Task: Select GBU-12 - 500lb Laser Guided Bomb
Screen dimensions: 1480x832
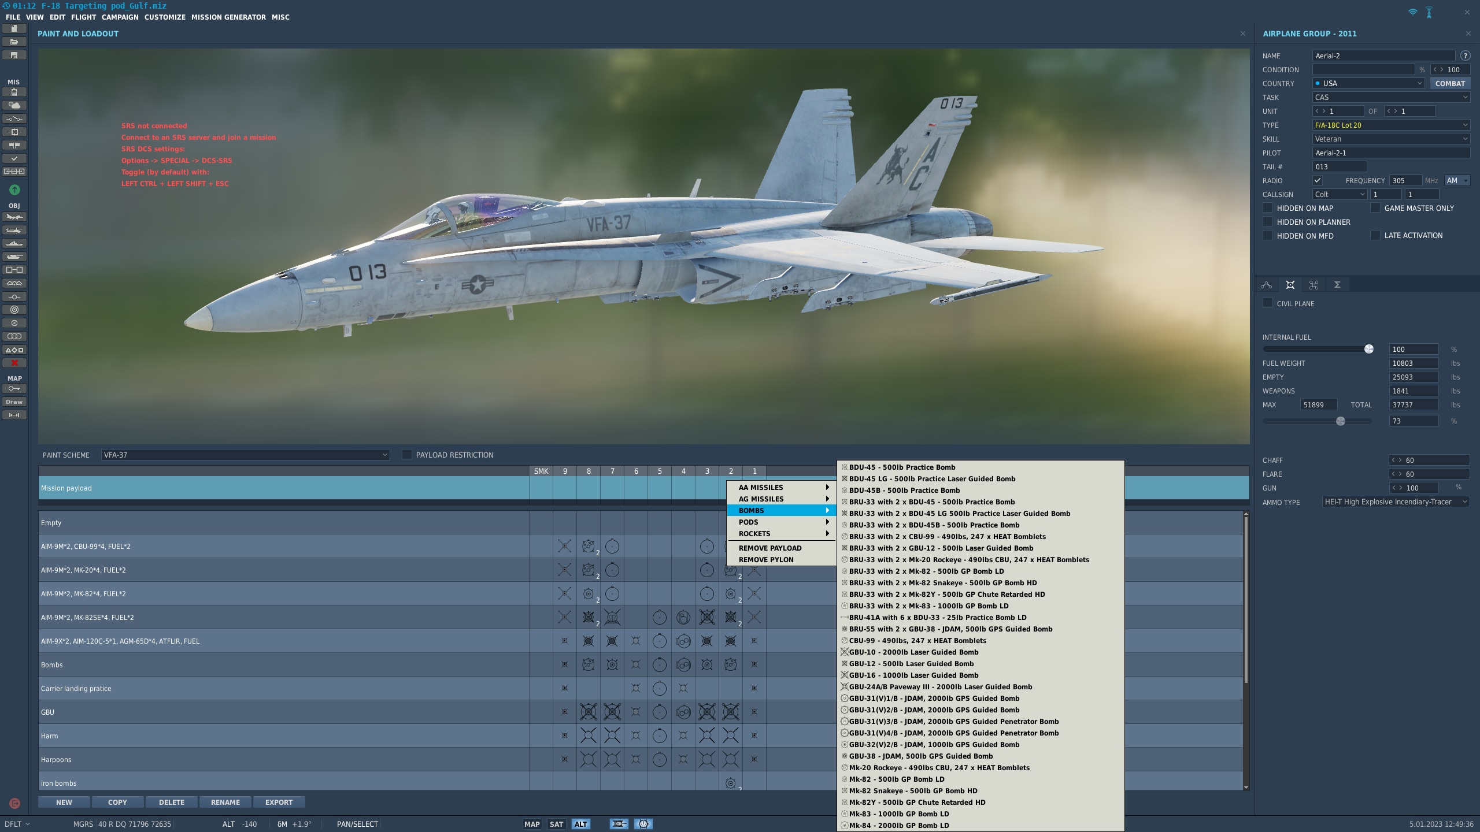Action: pos(980,663)
